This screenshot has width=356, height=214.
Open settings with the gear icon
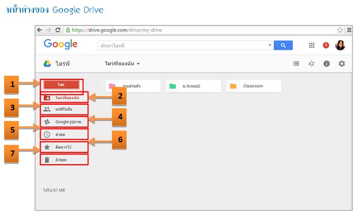(x=342, y=64)
